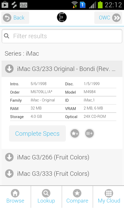
Task: Open the Play Store notification icon
Action: point(5,5)
